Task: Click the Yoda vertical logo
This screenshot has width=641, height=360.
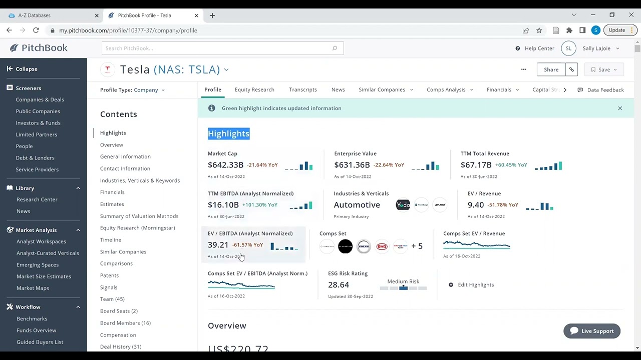Action: (x=403, y=204)
